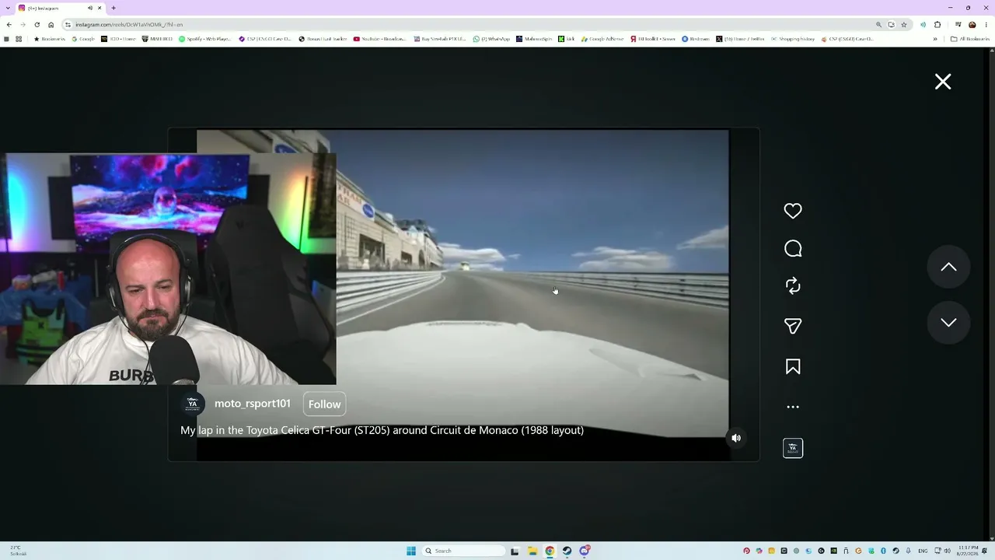Open Chrome three-dot menu
Viewport: 995px width, 560px height.
click(x=986, y=24)
